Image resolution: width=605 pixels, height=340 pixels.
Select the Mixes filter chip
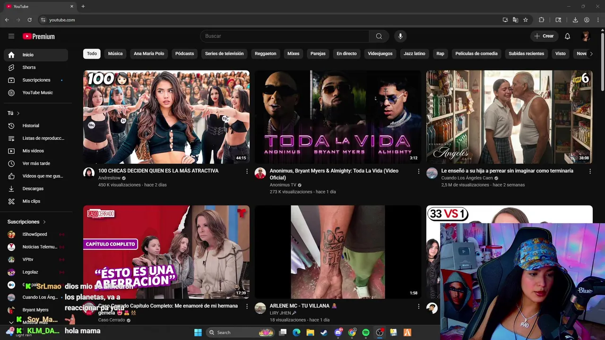point(294,53)
